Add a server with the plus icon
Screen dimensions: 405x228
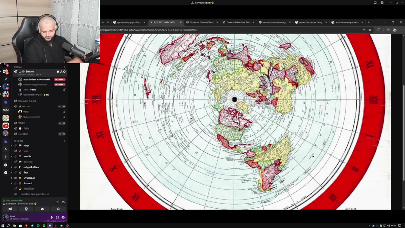[5, 165]
